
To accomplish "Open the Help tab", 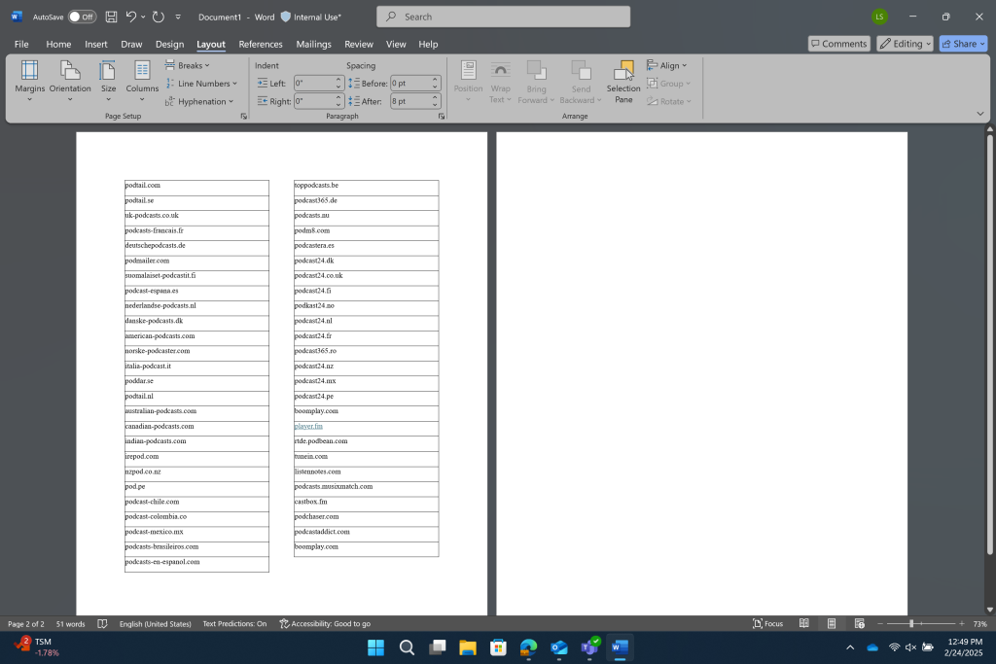I will [428, 44].
